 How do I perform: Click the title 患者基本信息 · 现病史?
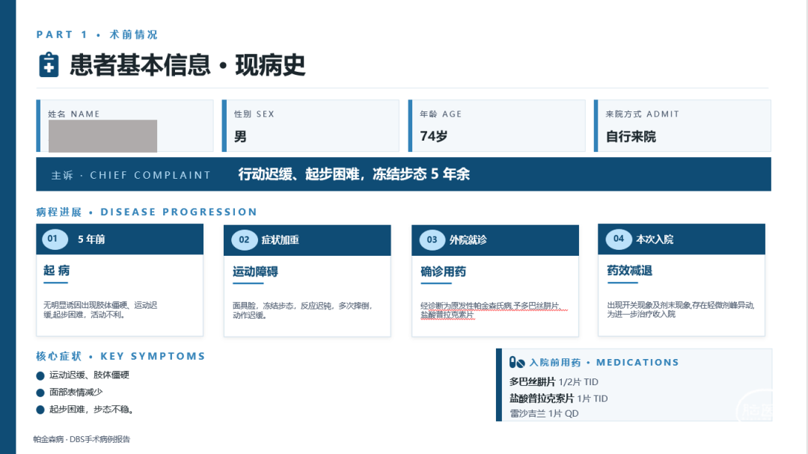click(188, 66)
